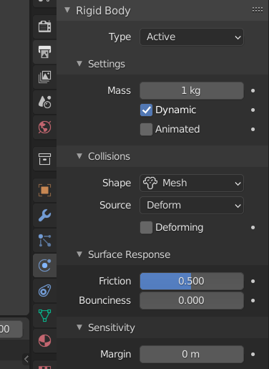This screenshot has height=369, width=269.
Task: Open the collision Shape dropdown
Action: (x=192, y=183)
